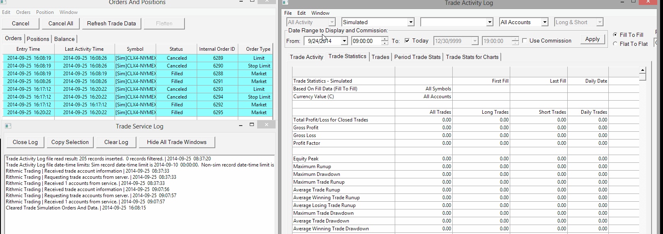Open Edit menu in Trade Activity Log
The width and height of the screenshot is (663, 234).
click(302, 13)
